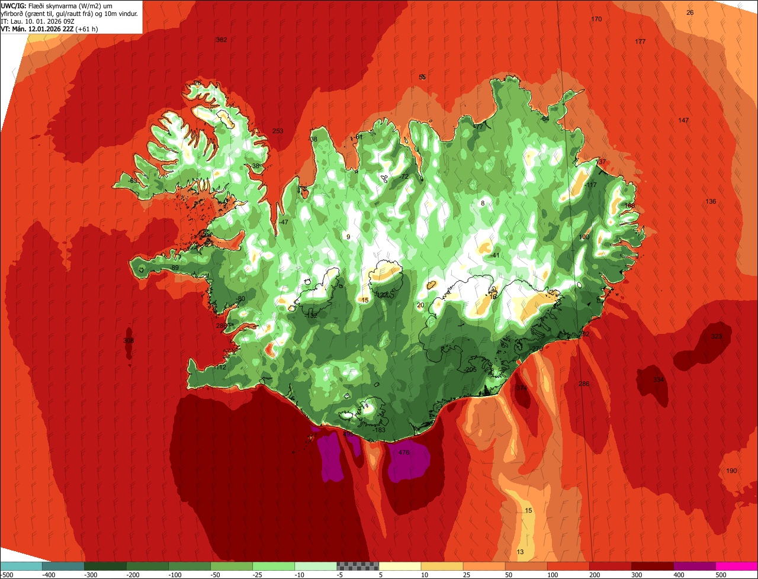
Task: Click the map value 170
Action: coord(596,20)
